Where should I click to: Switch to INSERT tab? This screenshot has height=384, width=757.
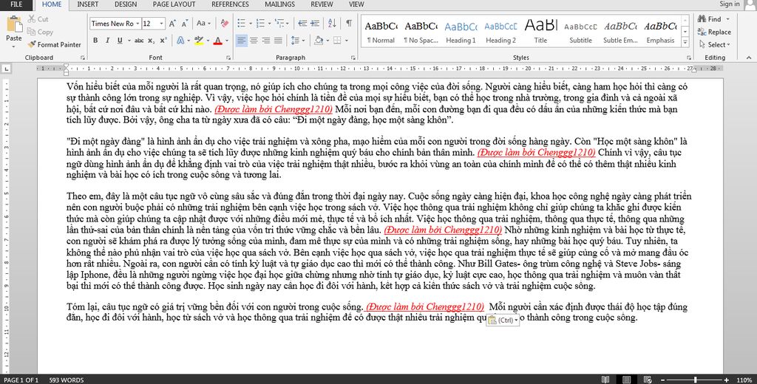tap(87, 4)
